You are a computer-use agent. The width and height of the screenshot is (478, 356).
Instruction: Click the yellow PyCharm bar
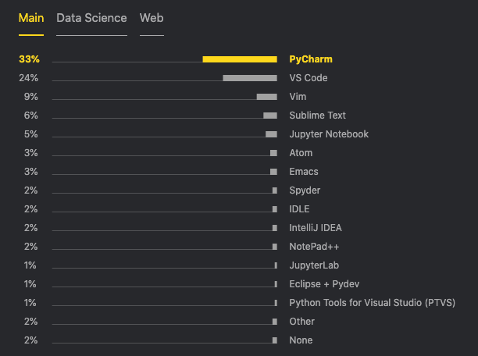[239, 59]
